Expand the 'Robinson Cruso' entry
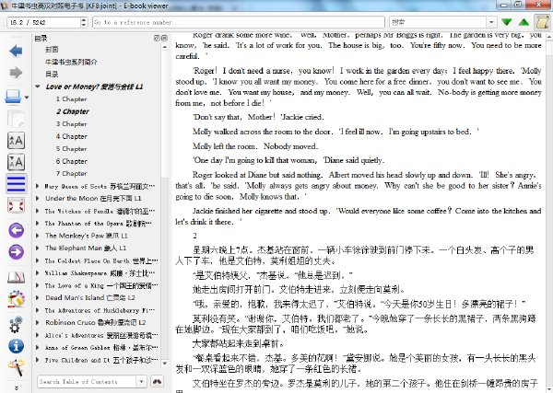 pos(38,322)
